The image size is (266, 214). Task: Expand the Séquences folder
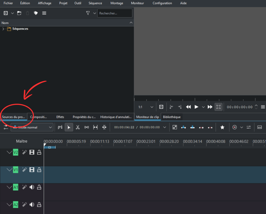pyautogui.click(x=3, y=29)
